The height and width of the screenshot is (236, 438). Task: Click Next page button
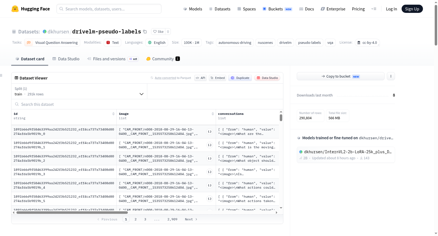(x=191, y=219)
